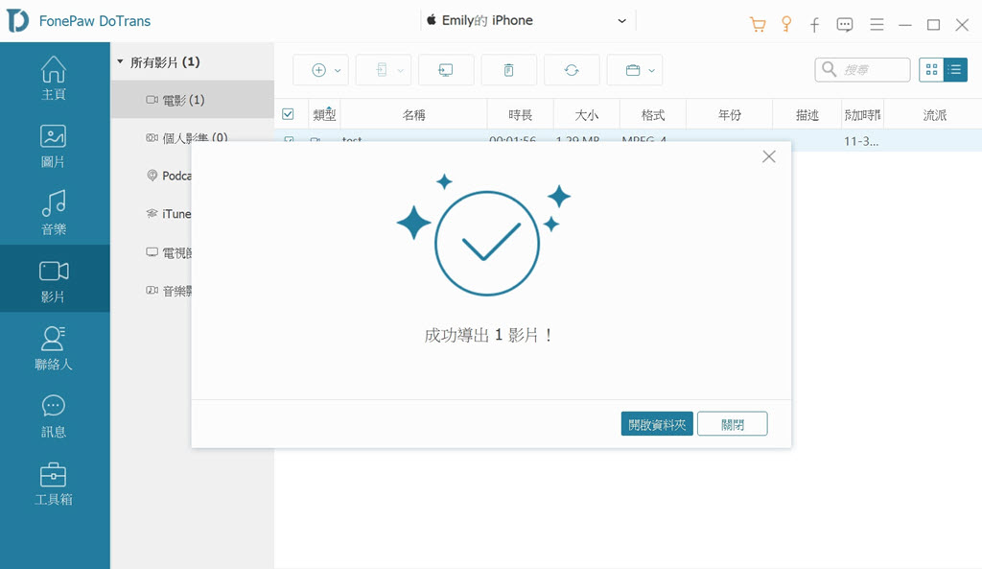Click the trash icon to delete videos
Image resolution: width=982 pixels, height=569 pixels.
click(508, 69)
